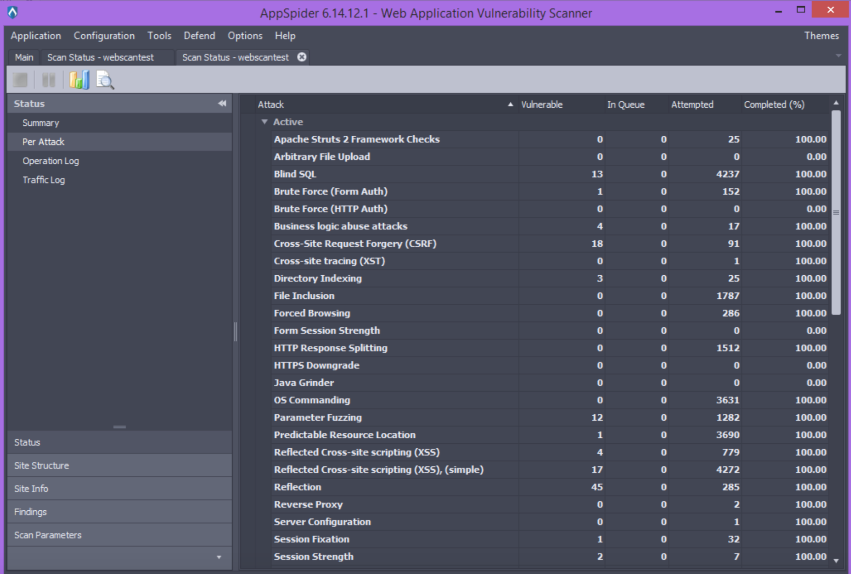The height and width of the screenshot is (574, 851).
Task: Open the report chart toolbar icon
Action: coord(79,80)
